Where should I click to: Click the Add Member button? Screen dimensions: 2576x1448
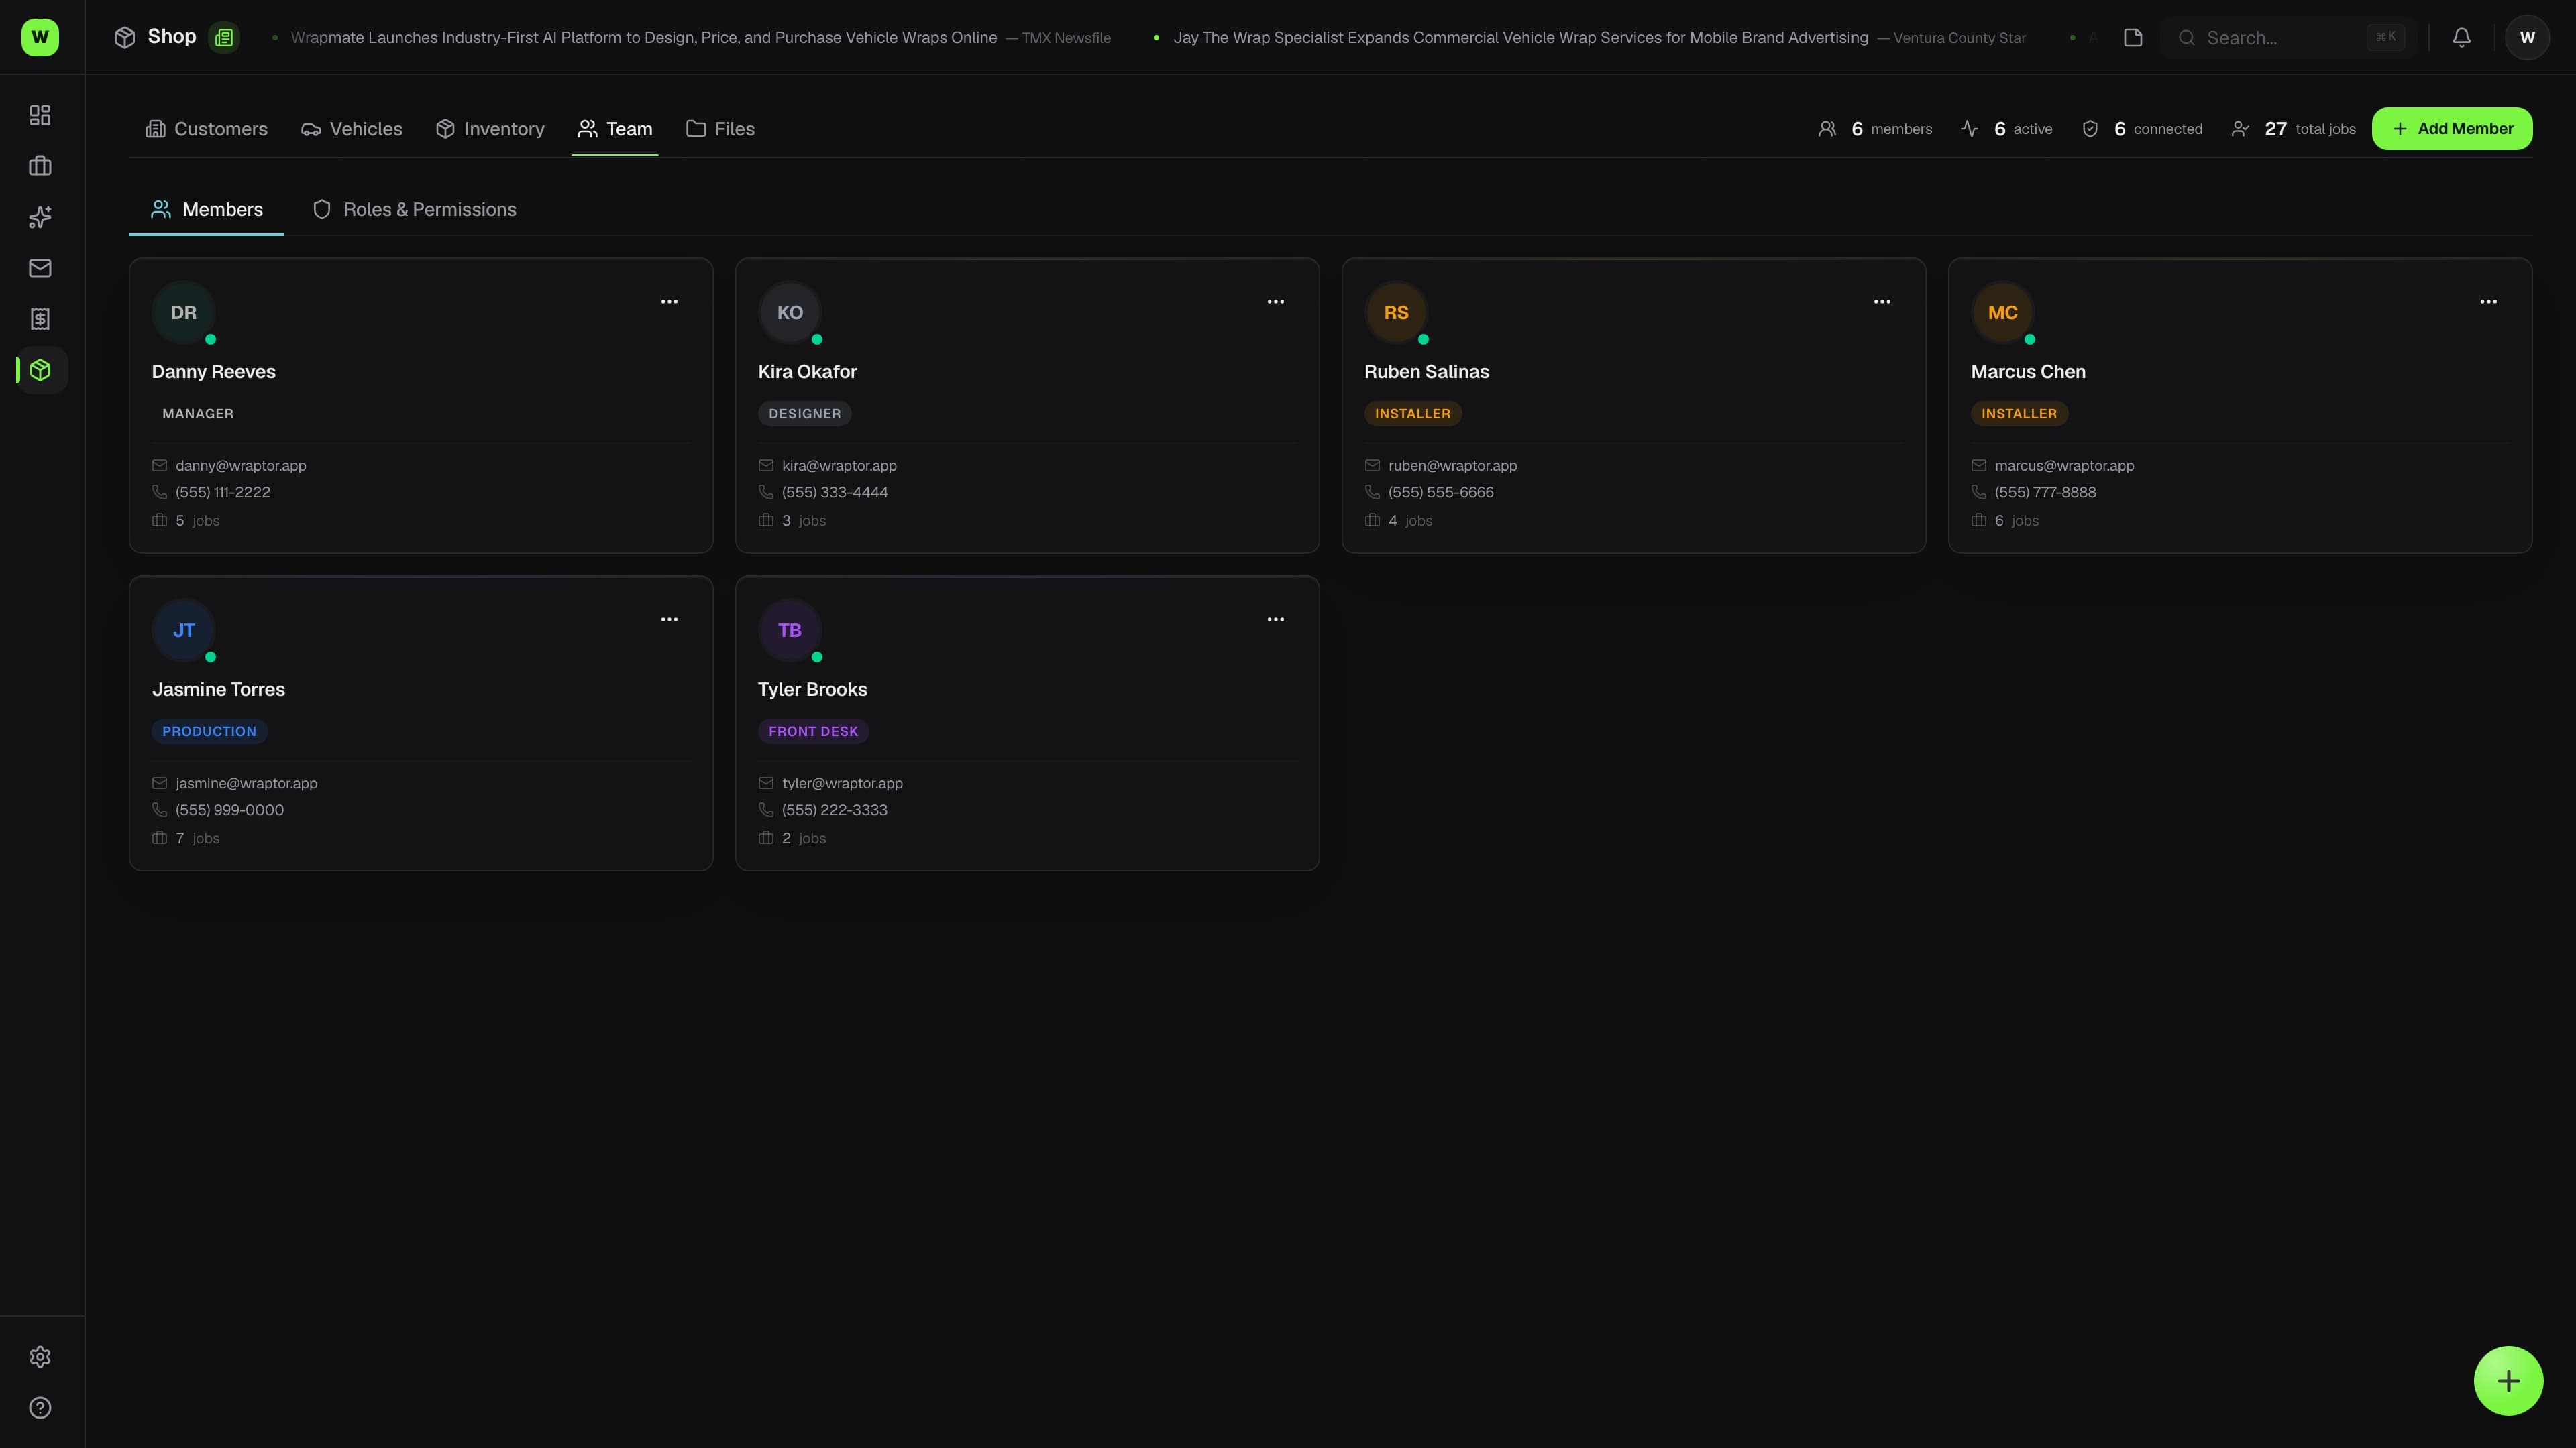tap(2452, 129)
